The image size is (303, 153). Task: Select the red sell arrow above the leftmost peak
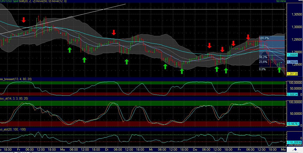point(23,20)
